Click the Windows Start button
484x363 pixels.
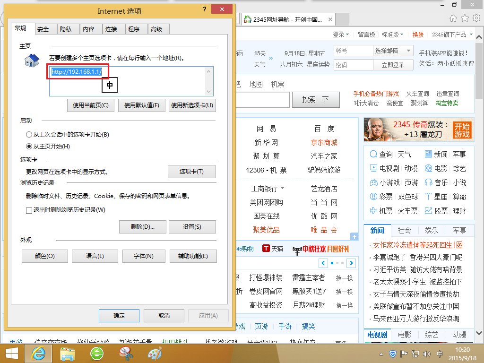coord(11,353)
